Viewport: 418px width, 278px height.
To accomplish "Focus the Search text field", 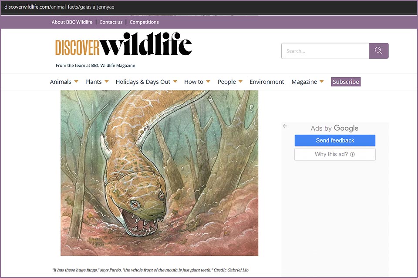I will coord(325,51).
